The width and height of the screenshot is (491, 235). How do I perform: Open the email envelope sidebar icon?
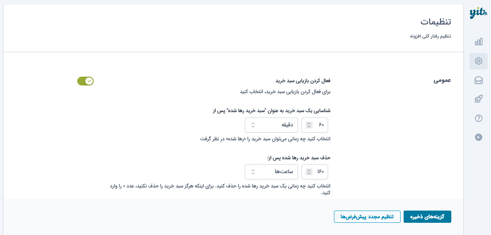(x=478, y=80)
